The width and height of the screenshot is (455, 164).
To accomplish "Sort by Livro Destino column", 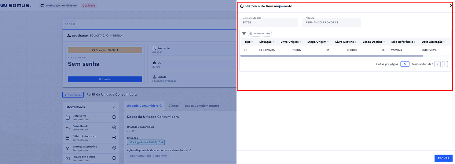I will click(346, 42).
